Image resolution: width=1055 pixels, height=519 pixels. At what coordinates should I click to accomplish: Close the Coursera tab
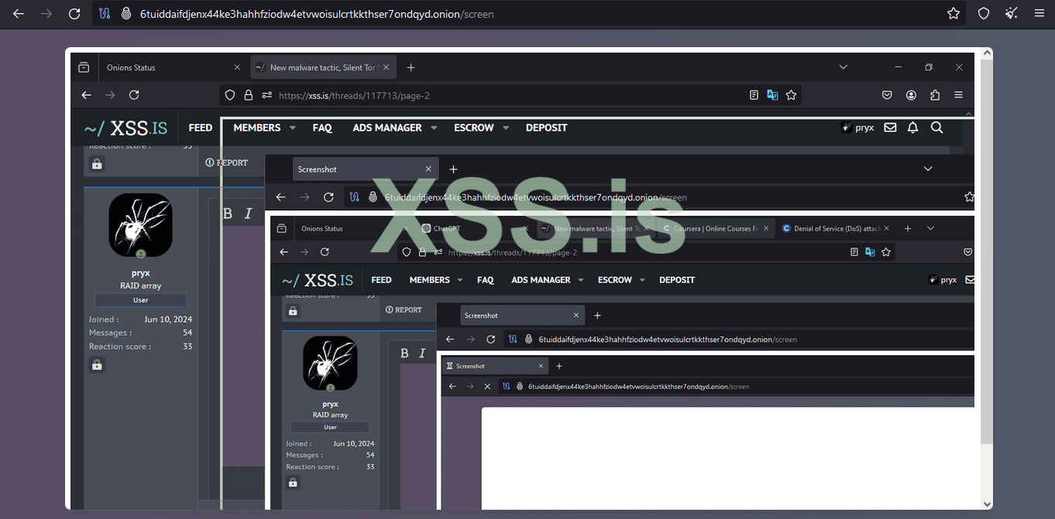pos(767,229)
